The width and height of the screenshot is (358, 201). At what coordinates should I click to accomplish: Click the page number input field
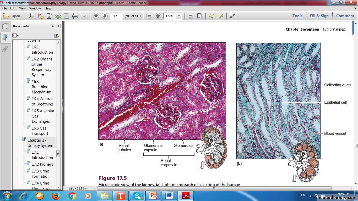coord(116,16)
